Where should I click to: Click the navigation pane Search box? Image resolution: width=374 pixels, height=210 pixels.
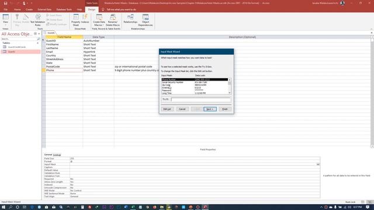point(19,39)
